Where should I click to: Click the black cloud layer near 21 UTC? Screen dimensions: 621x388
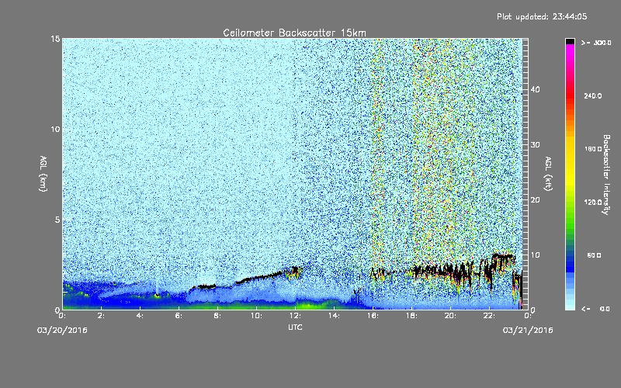[442, 271]
